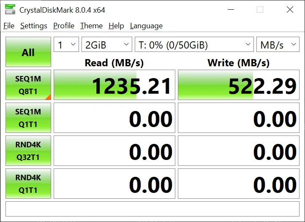Viewport: 305px width, 222px height.
Task: Open the Profile menu
Action: coord(64,26)
